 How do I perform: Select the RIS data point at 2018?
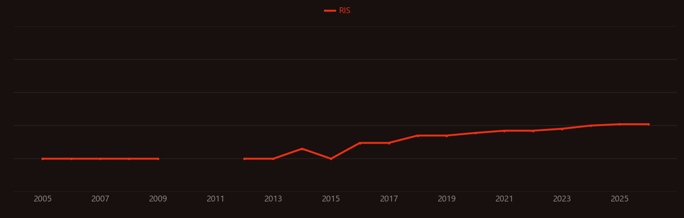pyautogui.click(x=418, y=136)
